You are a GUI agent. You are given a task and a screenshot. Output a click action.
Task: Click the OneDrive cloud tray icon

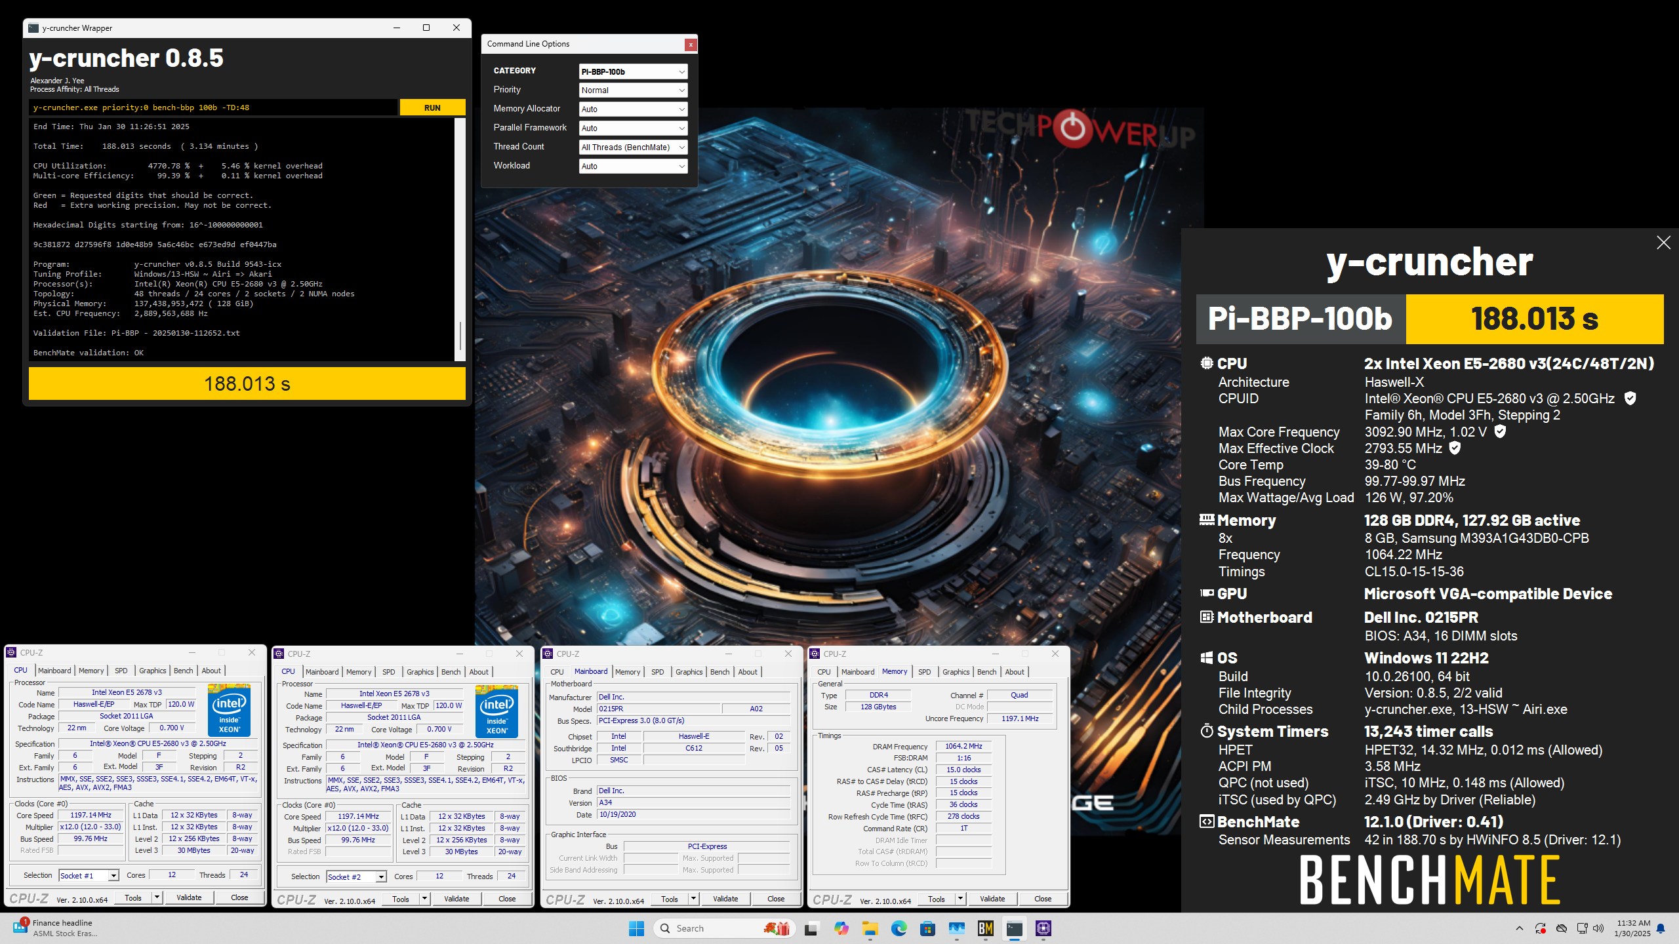[x=1562, y=928]
